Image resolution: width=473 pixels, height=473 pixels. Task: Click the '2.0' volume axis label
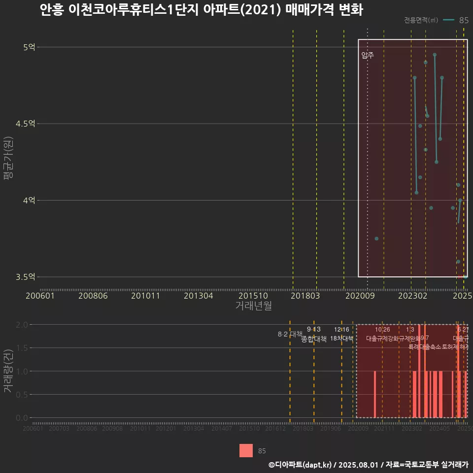click(22, 325)
